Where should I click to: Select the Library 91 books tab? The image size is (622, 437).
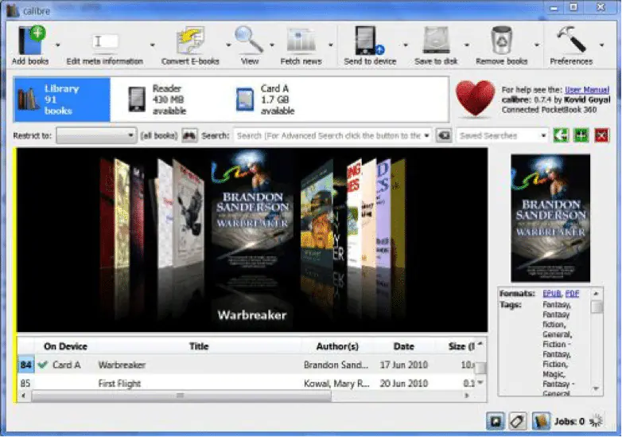coord(62,99)
